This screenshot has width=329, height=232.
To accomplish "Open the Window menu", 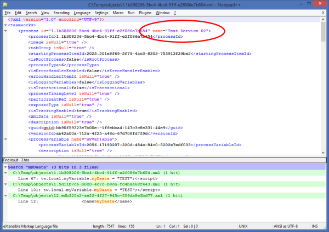I will click(x=163, y=13).
